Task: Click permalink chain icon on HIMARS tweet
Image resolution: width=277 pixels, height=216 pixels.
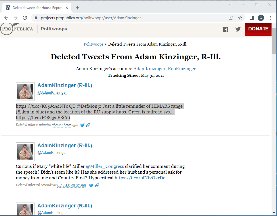Action: coord(88,125)
